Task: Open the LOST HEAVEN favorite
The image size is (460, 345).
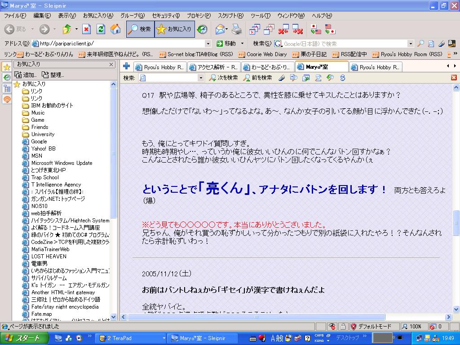Action: [44, 257]
